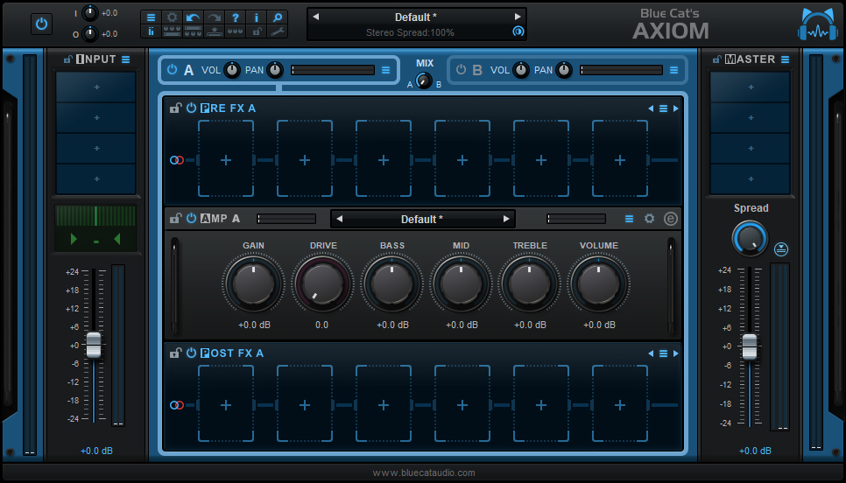Go to next PRE FX A preset
Image resolution: width=846 pixels, height=483 pixels.
pos(675,108)
